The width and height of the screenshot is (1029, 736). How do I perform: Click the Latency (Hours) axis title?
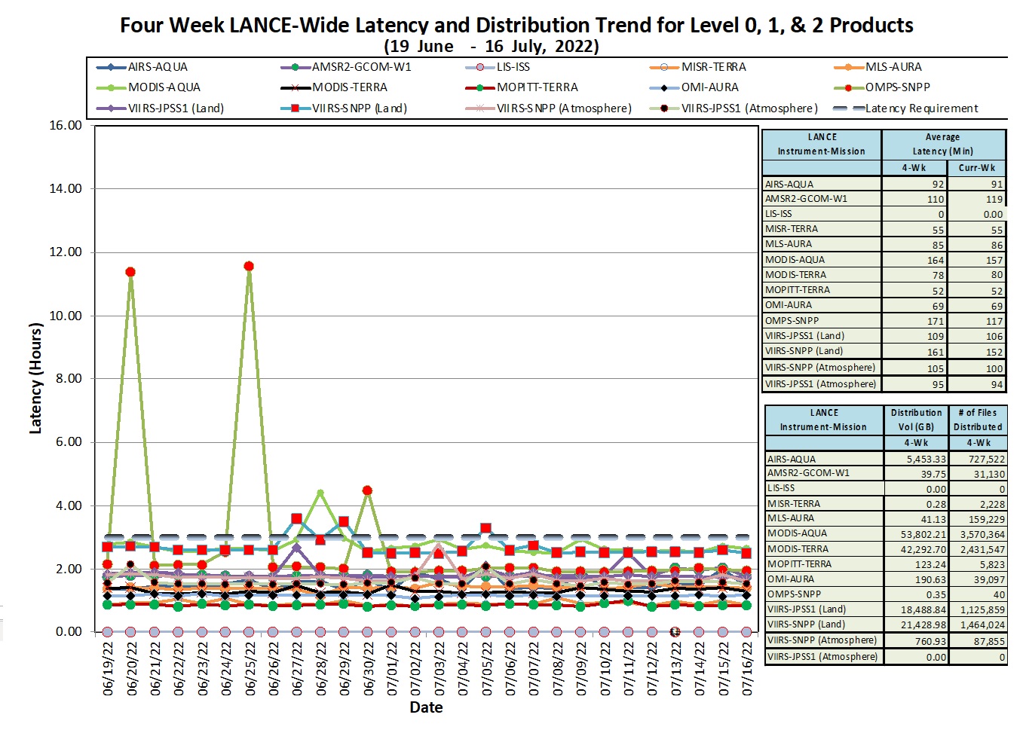point(35,378)
